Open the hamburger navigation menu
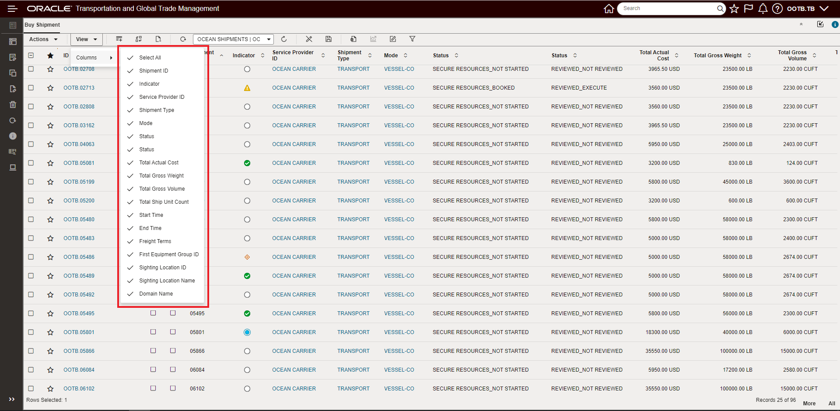Image resolution: width=840 pixels, height=411 pixels. [x=13, y=9]
